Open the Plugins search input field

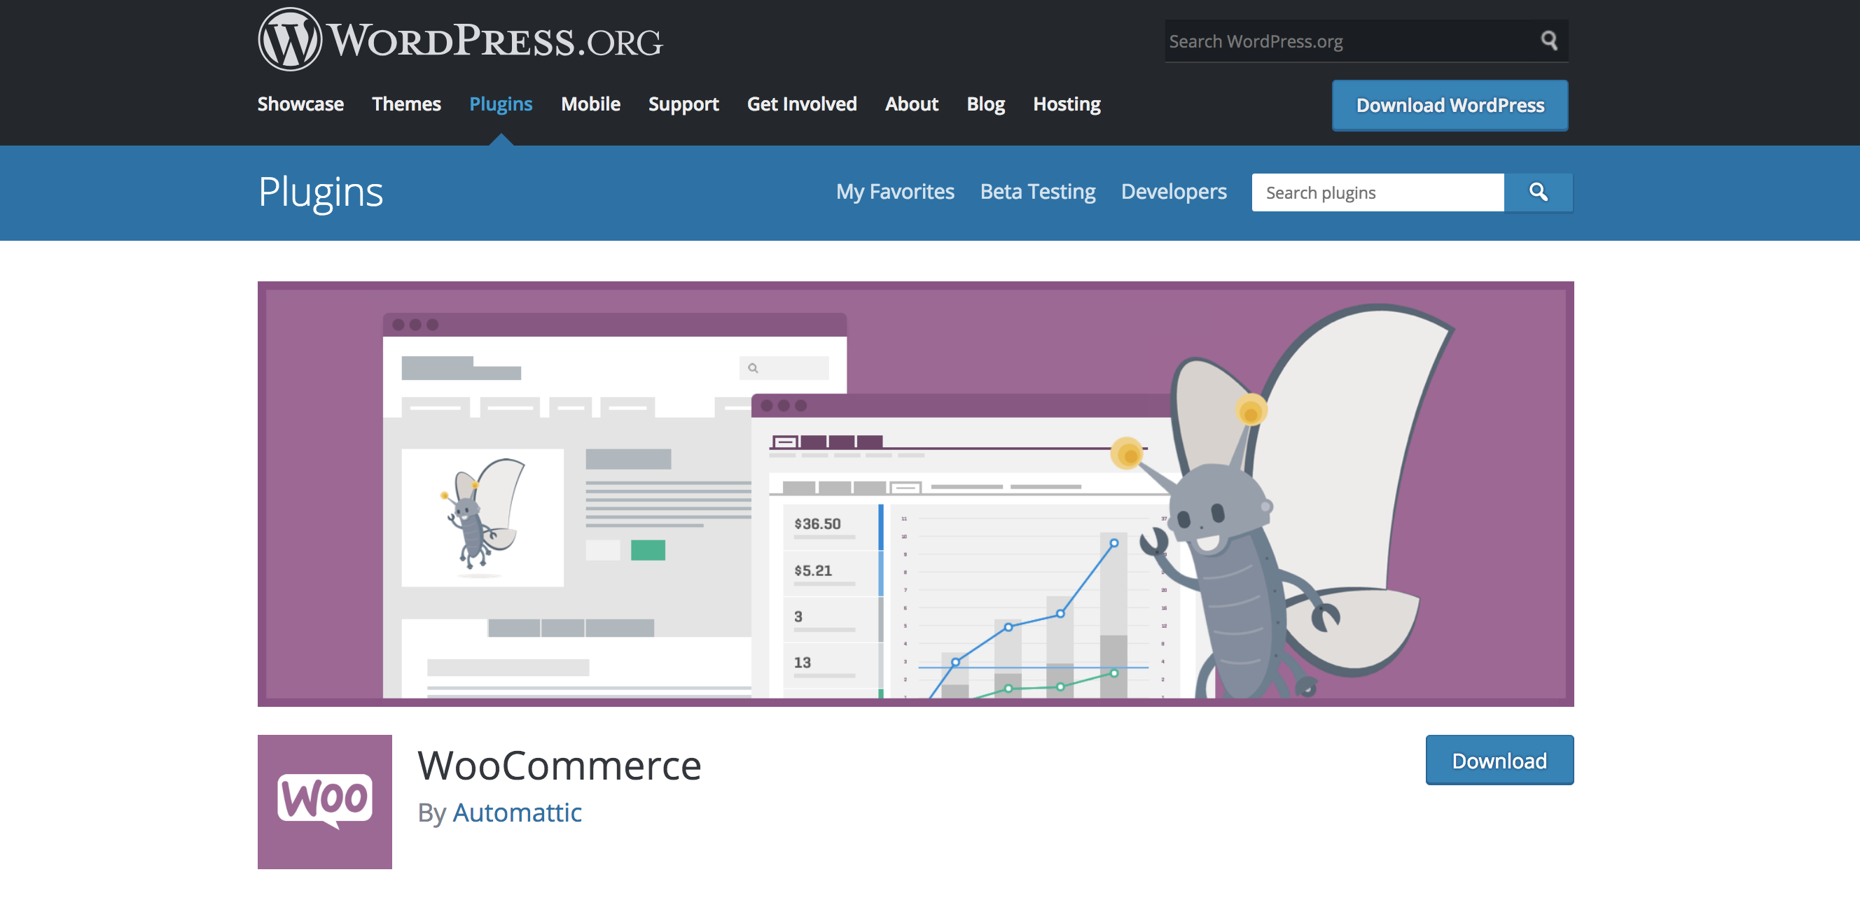click(1378, 192)
